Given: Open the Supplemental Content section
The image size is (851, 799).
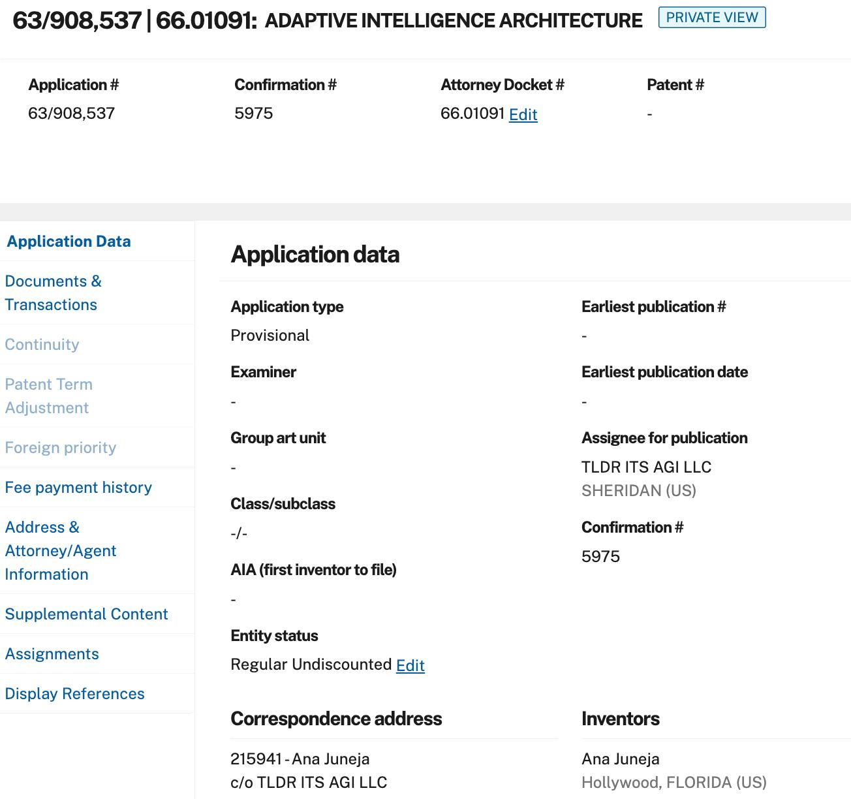Looking at the screenshot, I should (x=86, y=614).
